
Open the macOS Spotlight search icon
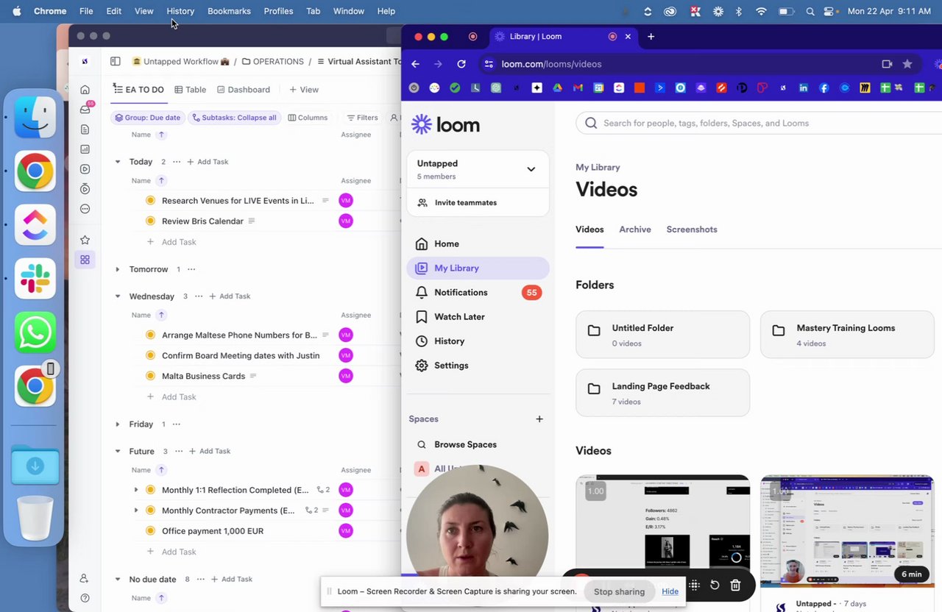(x=810, y=11)
